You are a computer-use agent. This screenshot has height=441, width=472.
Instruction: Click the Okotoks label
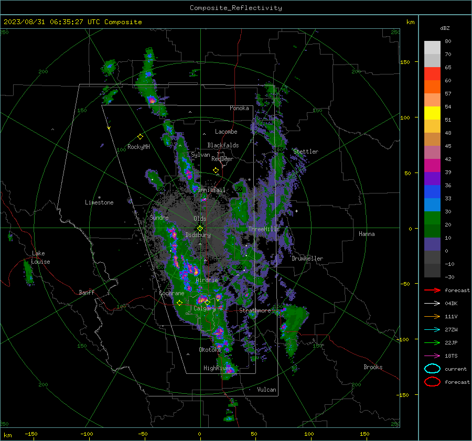click(x=210, y=350)
